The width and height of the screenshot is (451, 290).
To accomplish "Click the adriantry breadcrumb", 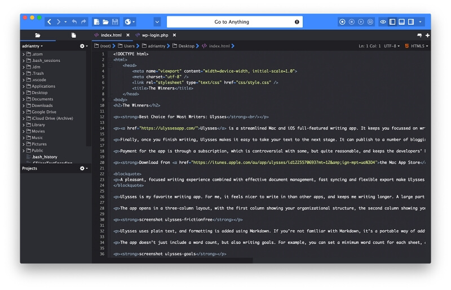I will [x=153, y=46].
